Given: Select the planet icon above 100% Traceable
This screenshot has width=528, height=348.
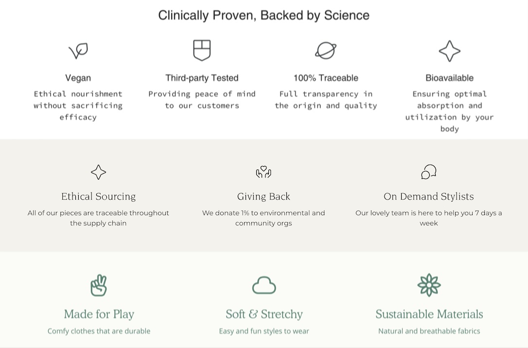Looking at the screenshot, I should pos(325,50).
